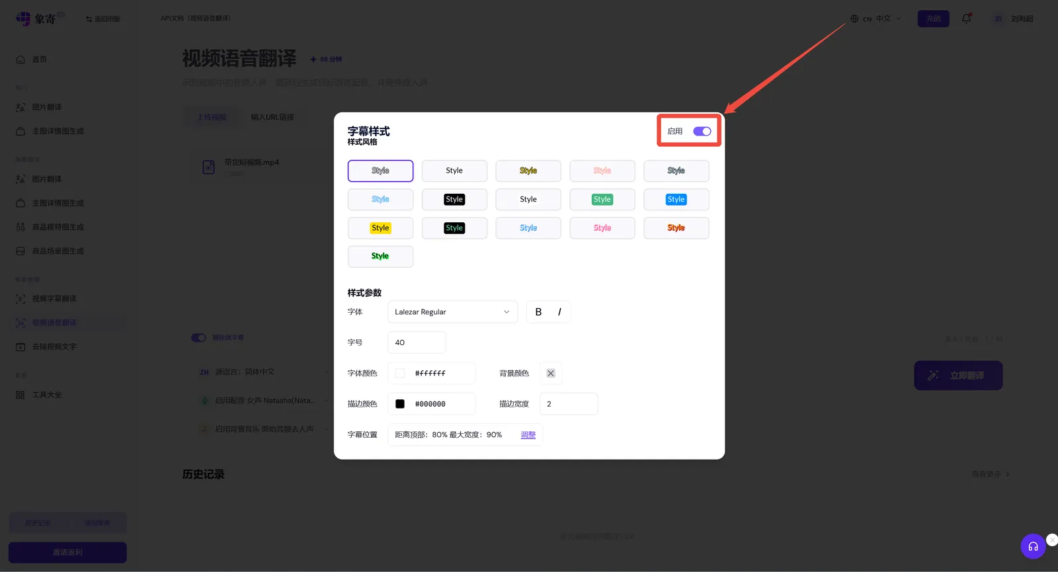The image size is (1058, 572).
Task: Click the 刘 user avatar
Action: (998, 19)
